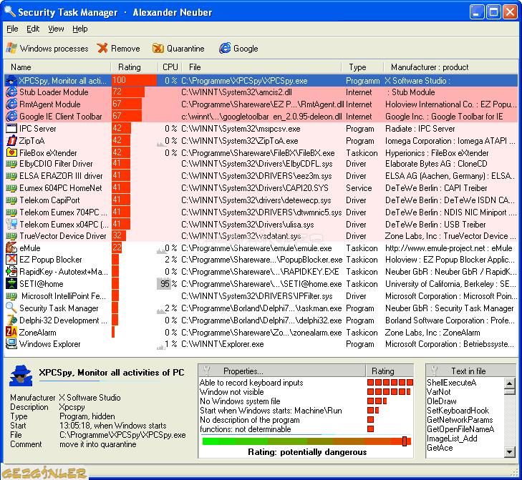Click the IPC Server window icon
The image size is (522, 480).
11,128
